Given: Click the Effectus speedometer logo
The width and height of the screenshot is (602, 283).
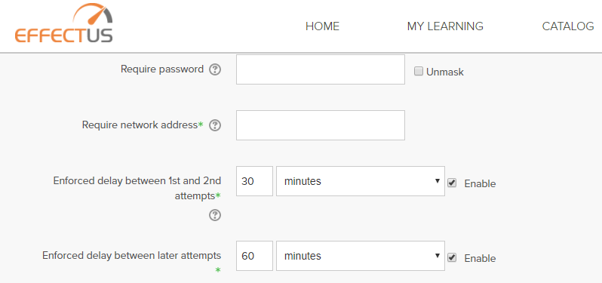Looking at the screenshot, I should pyautogui.click(x=63, y=23).
